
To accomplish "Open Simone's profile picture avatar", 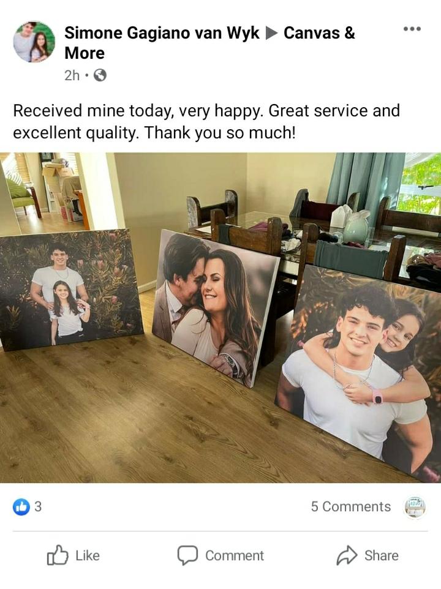I will click(34, 42).
